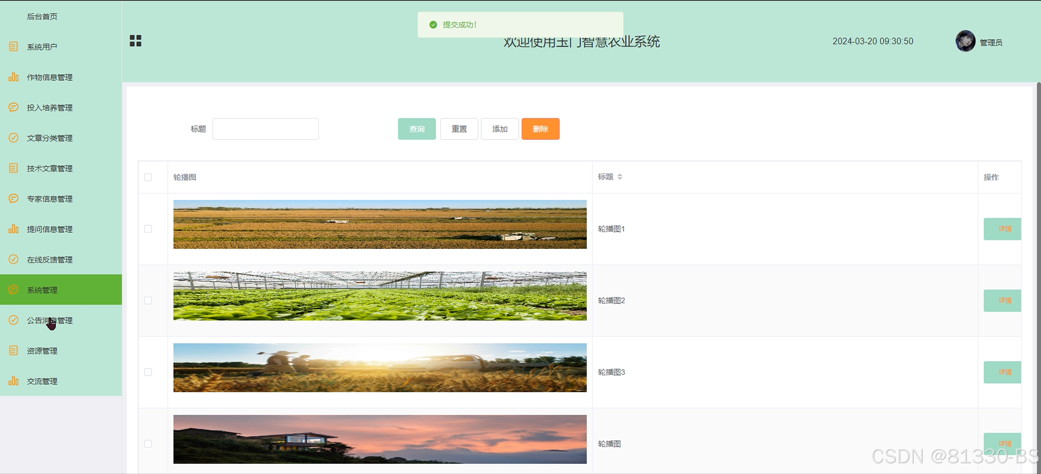Click the document icon beside 资源管理
The image size is (1041, 474).
pos(13,350)
